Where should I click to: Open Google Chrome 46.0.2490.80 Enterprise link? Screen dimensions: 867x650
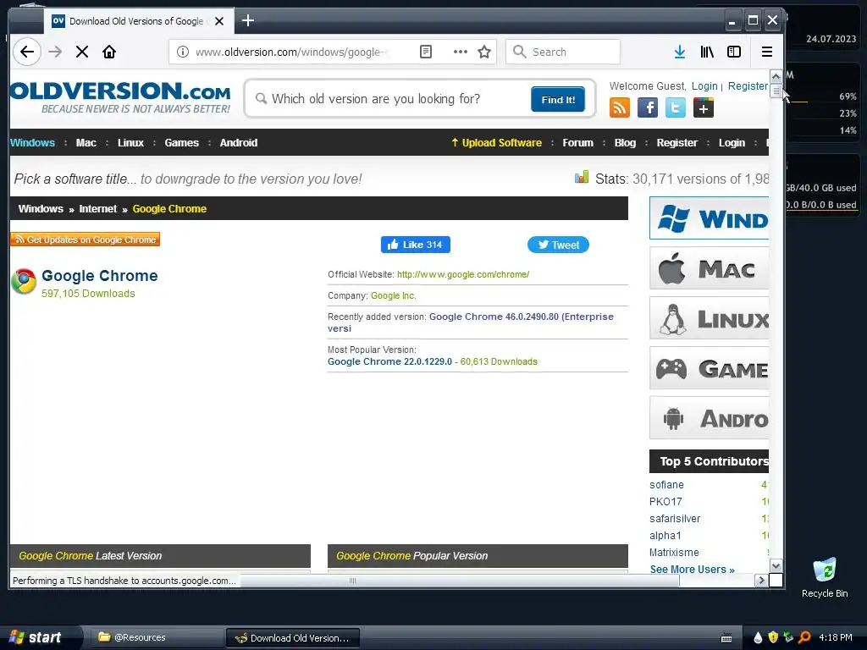tap(471, 322)
